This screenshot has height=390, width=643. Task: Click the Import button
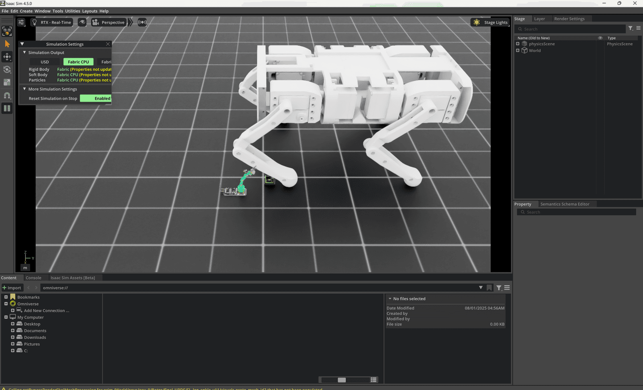pyautogui.click(x=12, y=288)
